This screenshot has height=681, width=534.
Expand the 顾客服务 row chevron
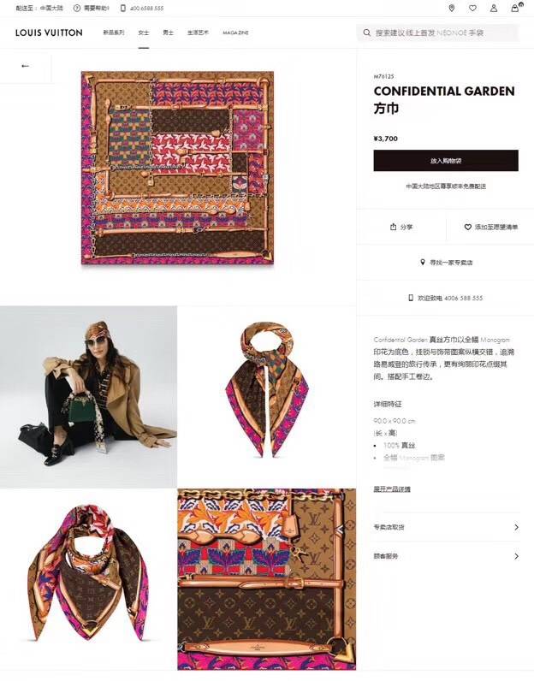pyautogui.click(x=516, y=556)
